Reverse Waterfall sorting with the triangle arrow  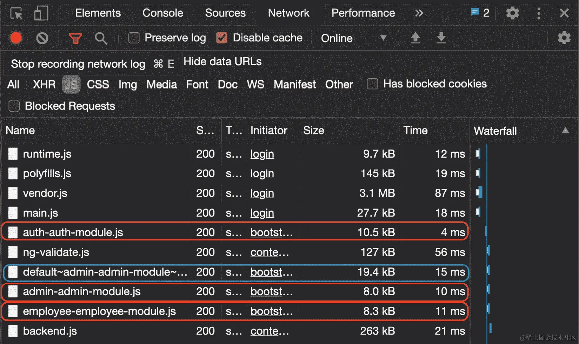566,130
